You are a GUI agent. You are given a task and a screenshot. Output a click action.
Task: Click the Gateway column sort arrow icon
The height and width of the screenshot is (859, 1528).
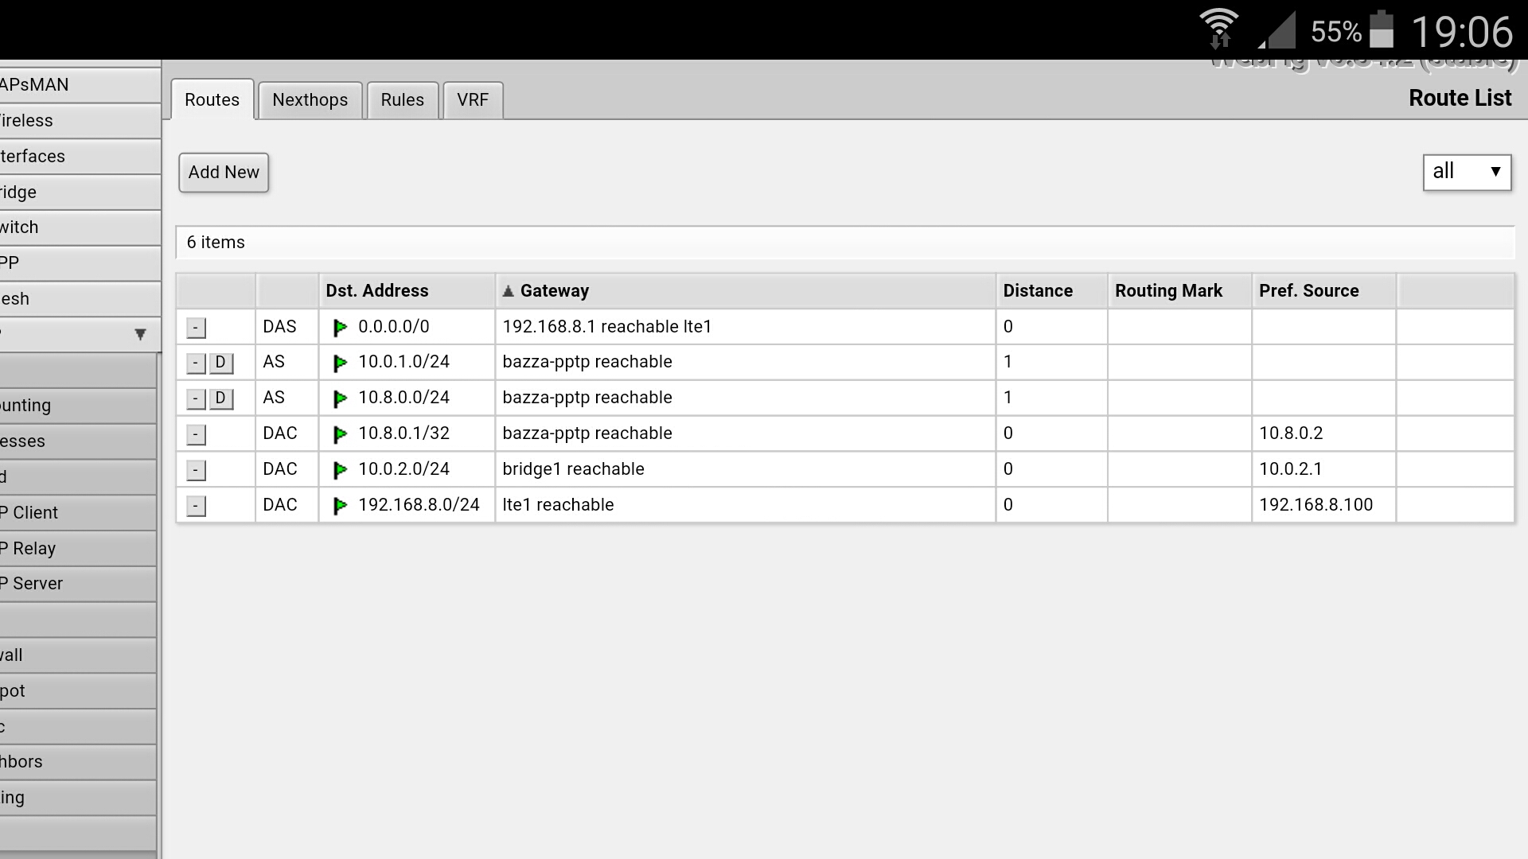coord(508,291)
